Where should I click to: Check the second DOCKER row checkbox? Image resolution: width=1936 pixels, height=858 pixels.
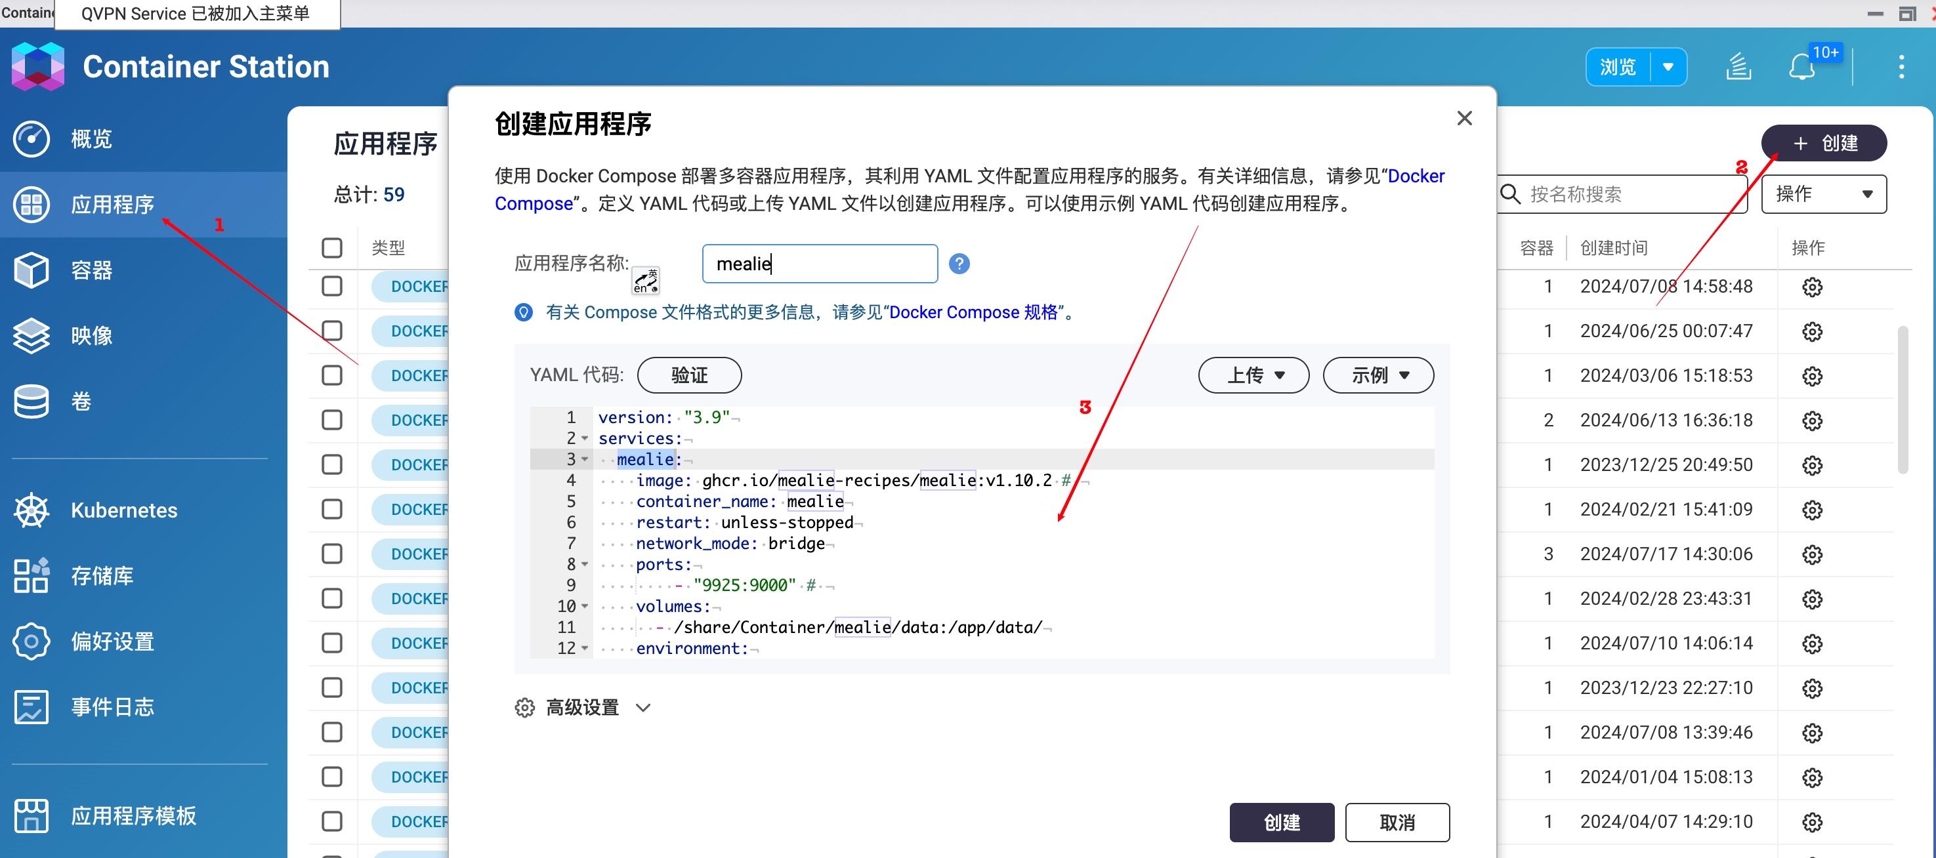[332, 331]
